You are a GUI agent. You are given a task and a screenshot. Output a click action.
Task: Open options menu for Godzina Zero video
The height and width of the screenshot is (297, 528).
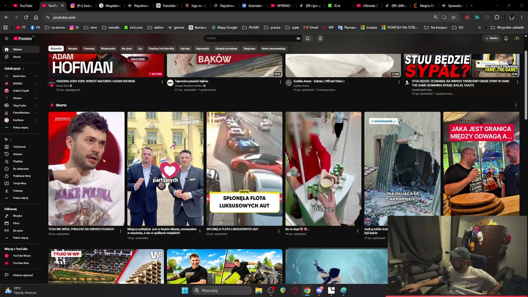coord(162,82)
